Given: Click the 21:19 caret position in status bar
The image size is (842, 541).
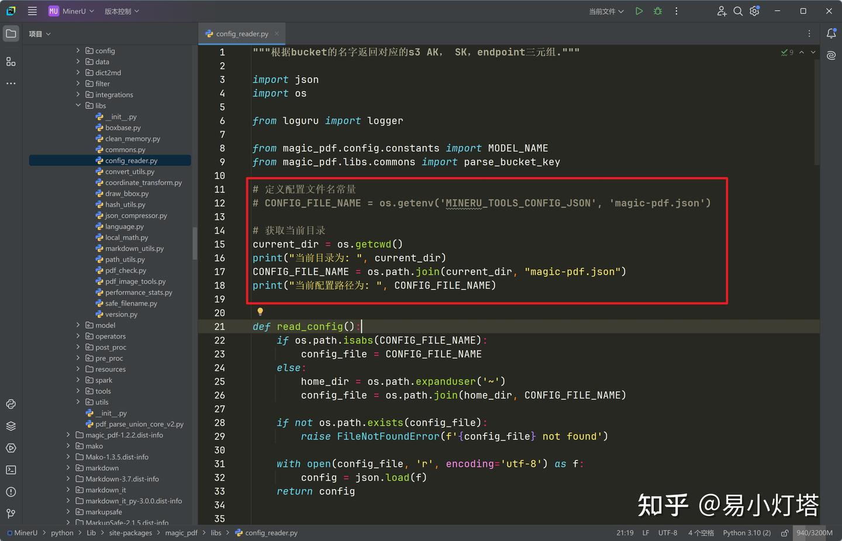Looking at the screenshot, I should point(624,533).
